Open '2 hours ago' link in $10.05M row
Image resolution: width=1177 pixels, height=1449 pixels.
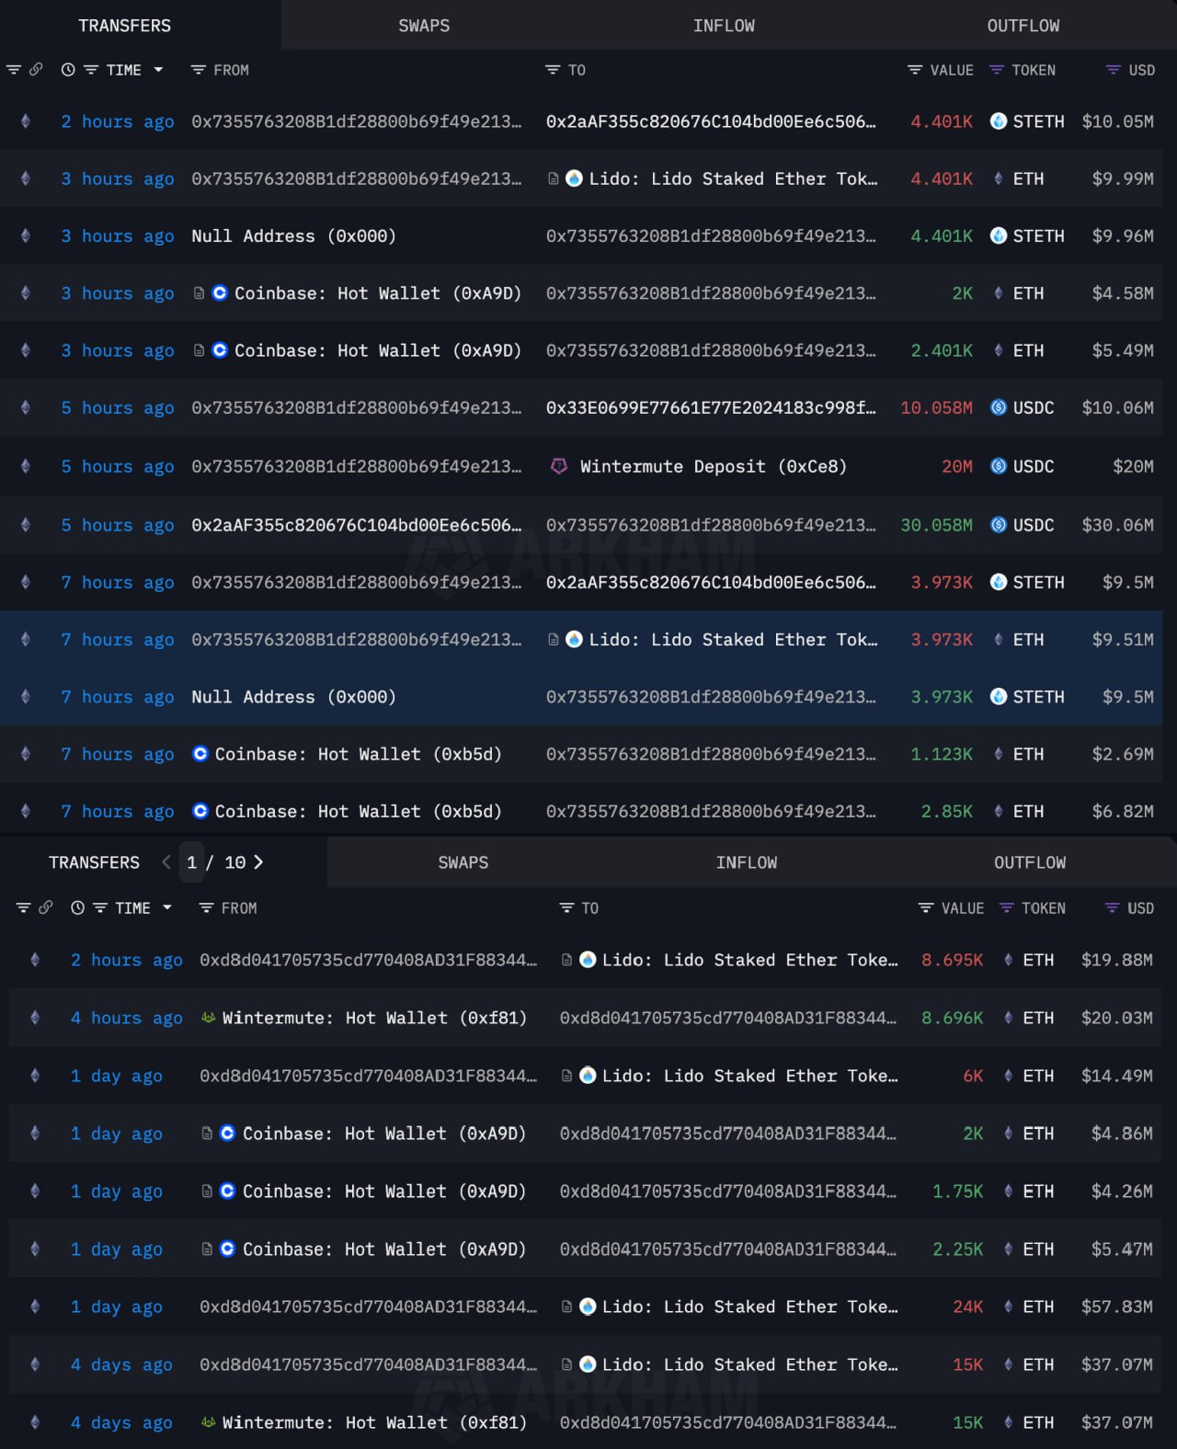[118, 121]
